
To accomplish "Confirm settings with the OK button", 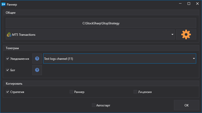I will coord(187,105).
